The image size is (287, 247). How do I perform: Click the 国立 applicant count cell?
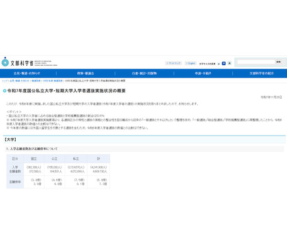coord(34,169)
